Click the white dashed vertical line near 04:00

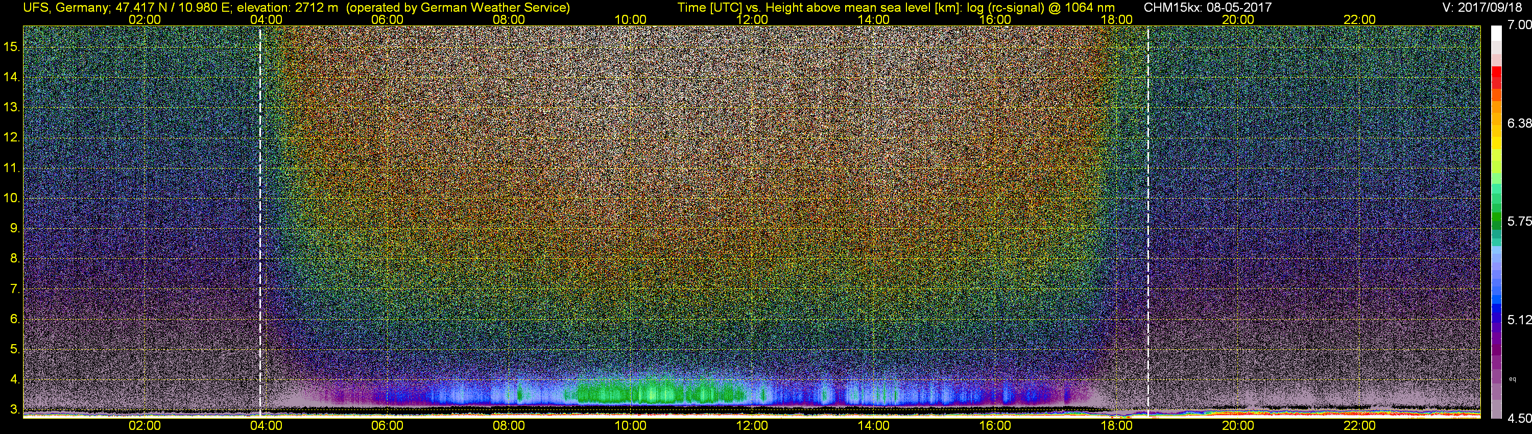(260, 222)
